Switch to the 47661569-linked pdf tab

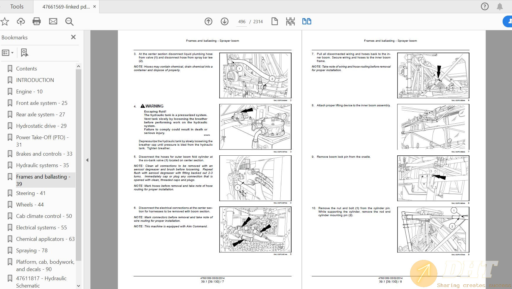coord(66,6)
